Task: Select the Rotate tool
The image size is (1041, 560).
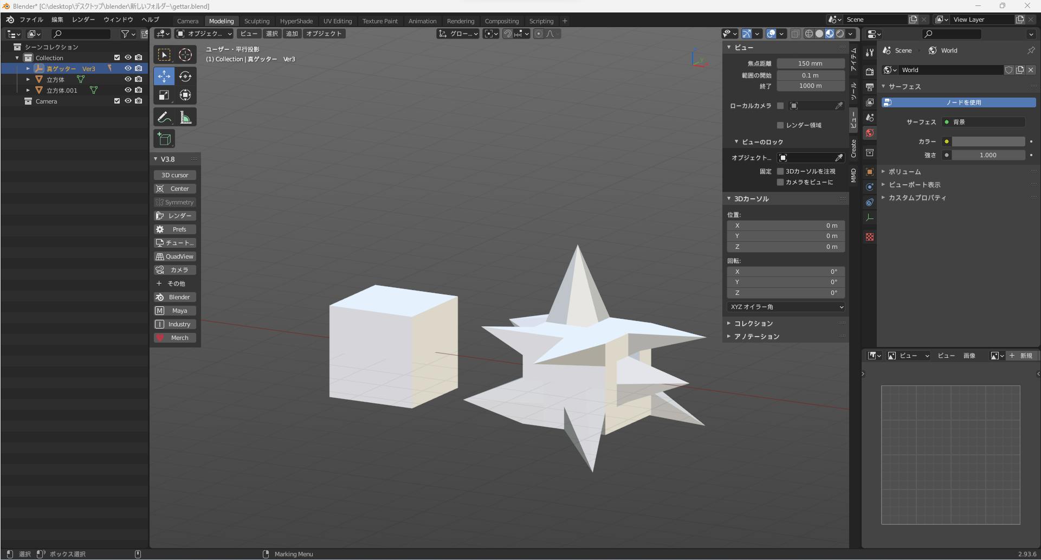Action: coord(185,76)
